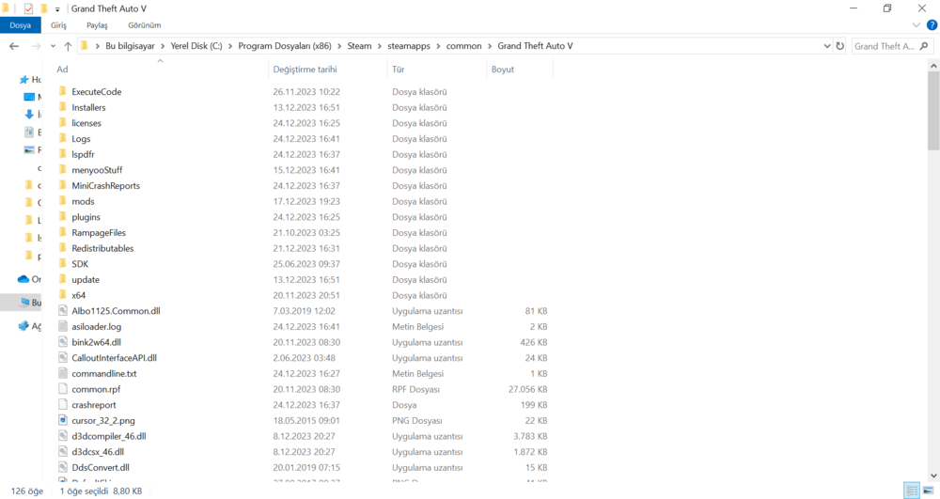Viewport: 940px width, 499px height.
Task: Click the search magnifier icon
Action: [924, 46]
